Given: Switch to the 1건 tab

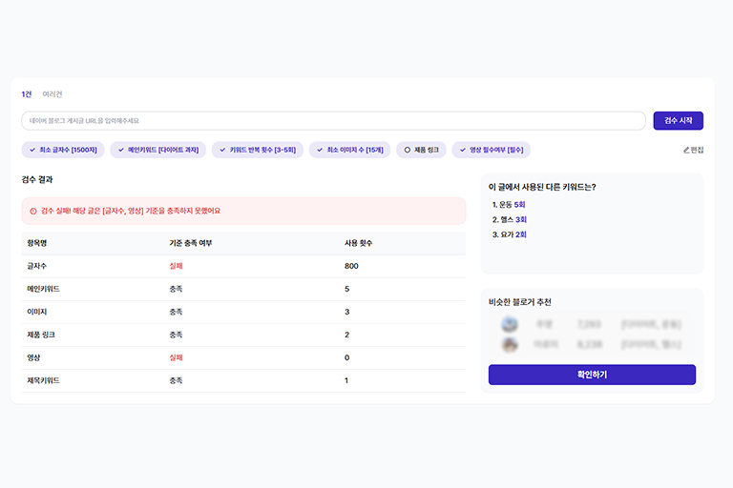Looking at the screenshot, I should [26, 94].
